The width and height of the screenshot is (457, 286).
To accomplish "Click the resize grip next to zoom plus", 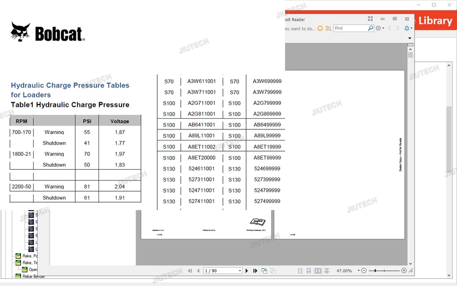I will [x=411, y=270].
